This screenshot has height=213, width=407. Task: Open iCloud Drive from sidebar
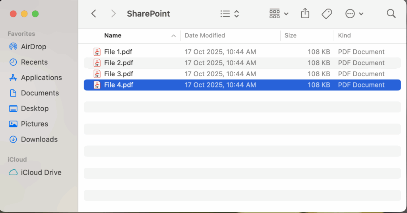click(41, 172)
